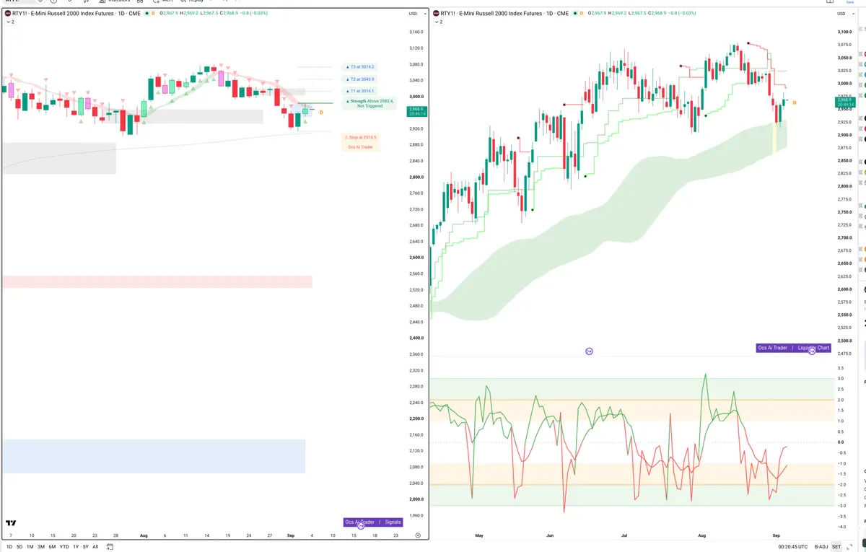
Task: Open chart settings gear in left chart
Action: [418, 535]
